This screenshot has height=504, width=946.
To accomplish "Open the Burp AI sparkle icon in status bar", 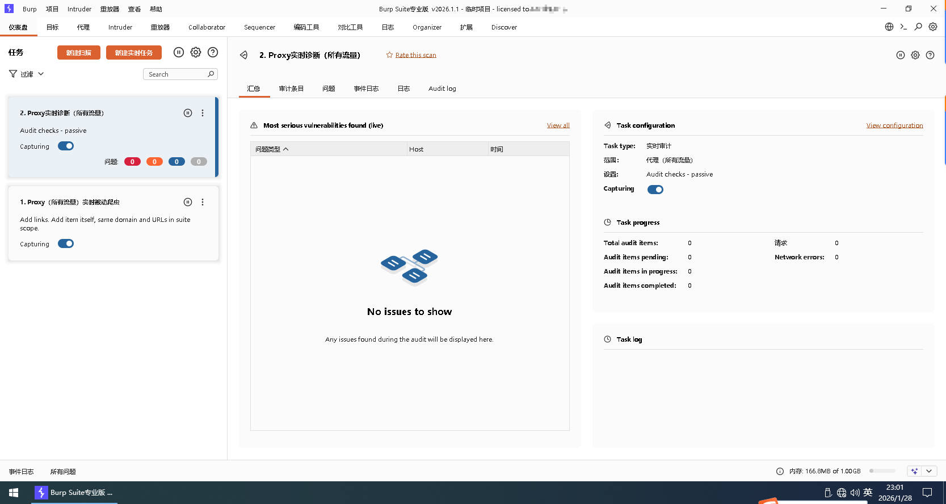I will [x=914, y=471].
